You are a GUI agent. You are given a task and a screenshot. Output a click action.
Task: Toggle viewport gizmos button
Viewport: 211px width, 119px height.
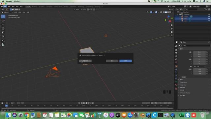pyautogui.click(x=151, y=12)
